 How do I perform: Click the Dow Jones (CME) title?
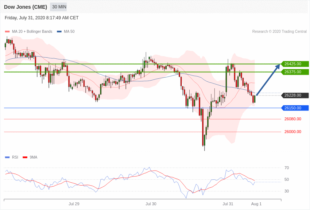26,7
